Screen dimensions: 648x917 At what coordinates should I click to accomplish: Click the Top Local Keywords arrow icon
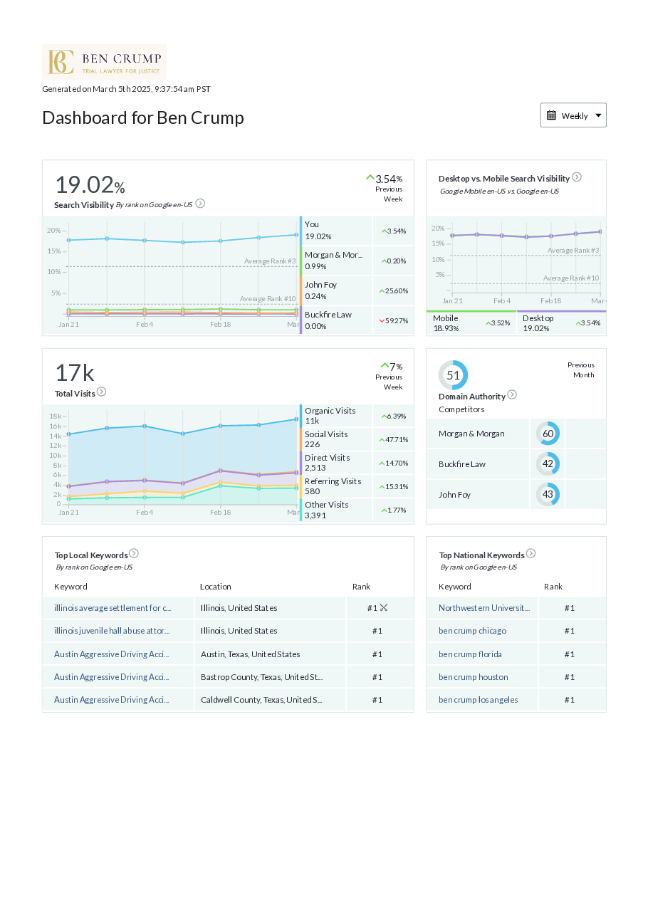[x=134, y=554]
